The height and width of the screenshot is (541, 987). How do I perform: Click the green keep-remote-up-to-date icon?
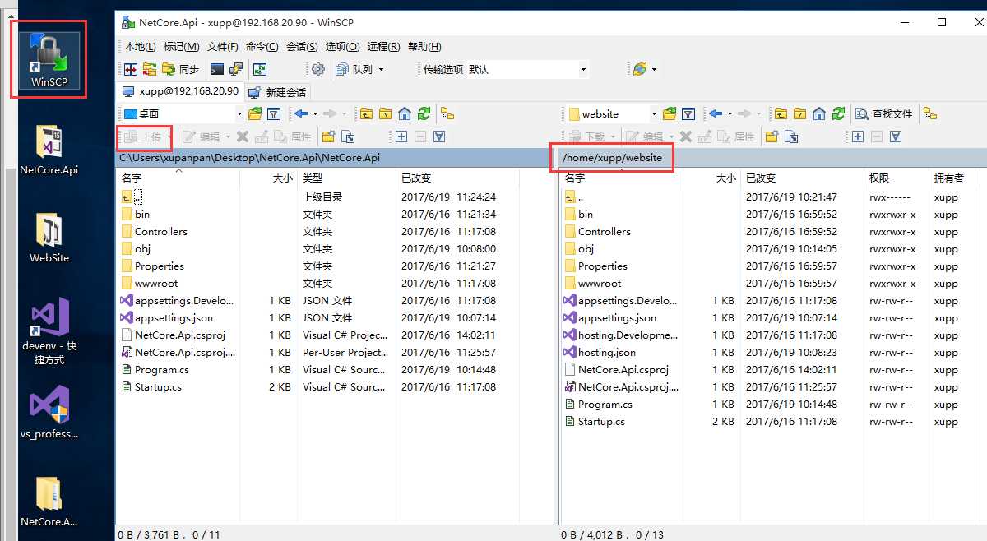[260, 70]
